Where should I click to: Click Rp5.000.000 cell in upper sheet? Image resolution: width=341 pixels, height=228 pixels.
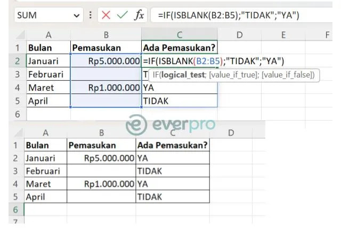[106, 61]
